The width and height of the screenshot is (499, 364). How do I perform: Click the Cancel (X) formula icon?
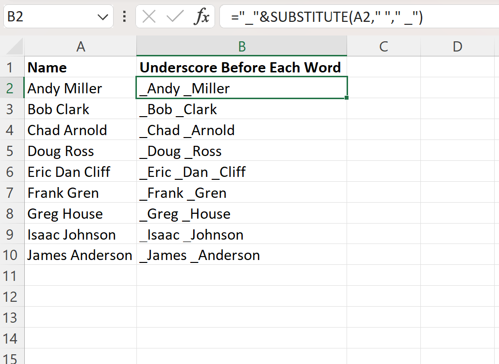[x=149, y=17]
